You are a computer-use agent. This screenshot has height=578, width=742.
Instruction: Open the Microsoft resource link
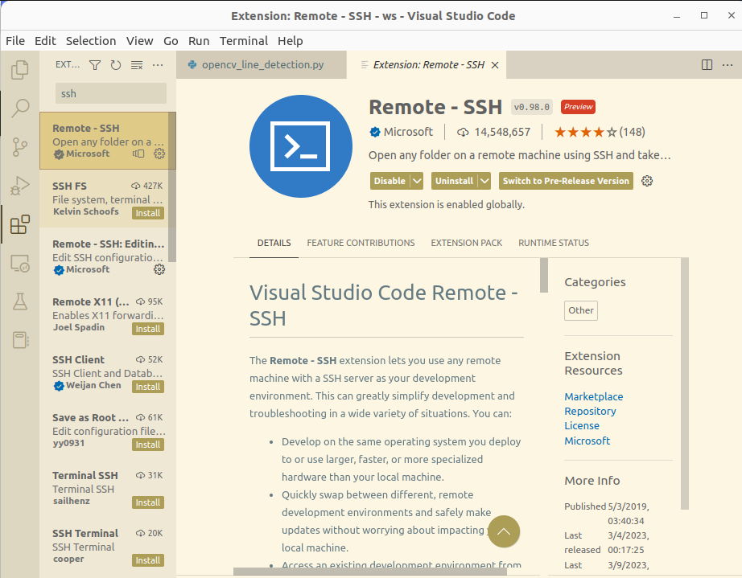click(x=587, y=441)
